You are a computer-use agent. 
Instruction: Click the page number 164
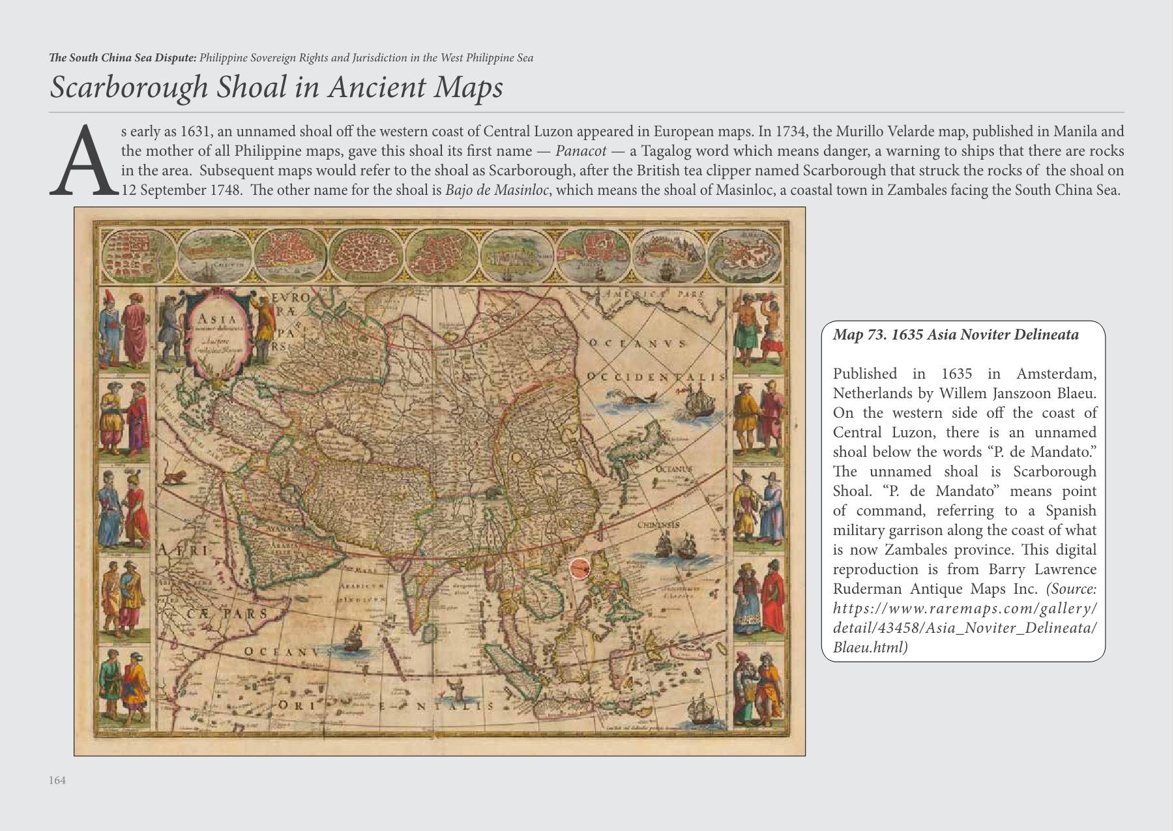(x=57, y=780)
